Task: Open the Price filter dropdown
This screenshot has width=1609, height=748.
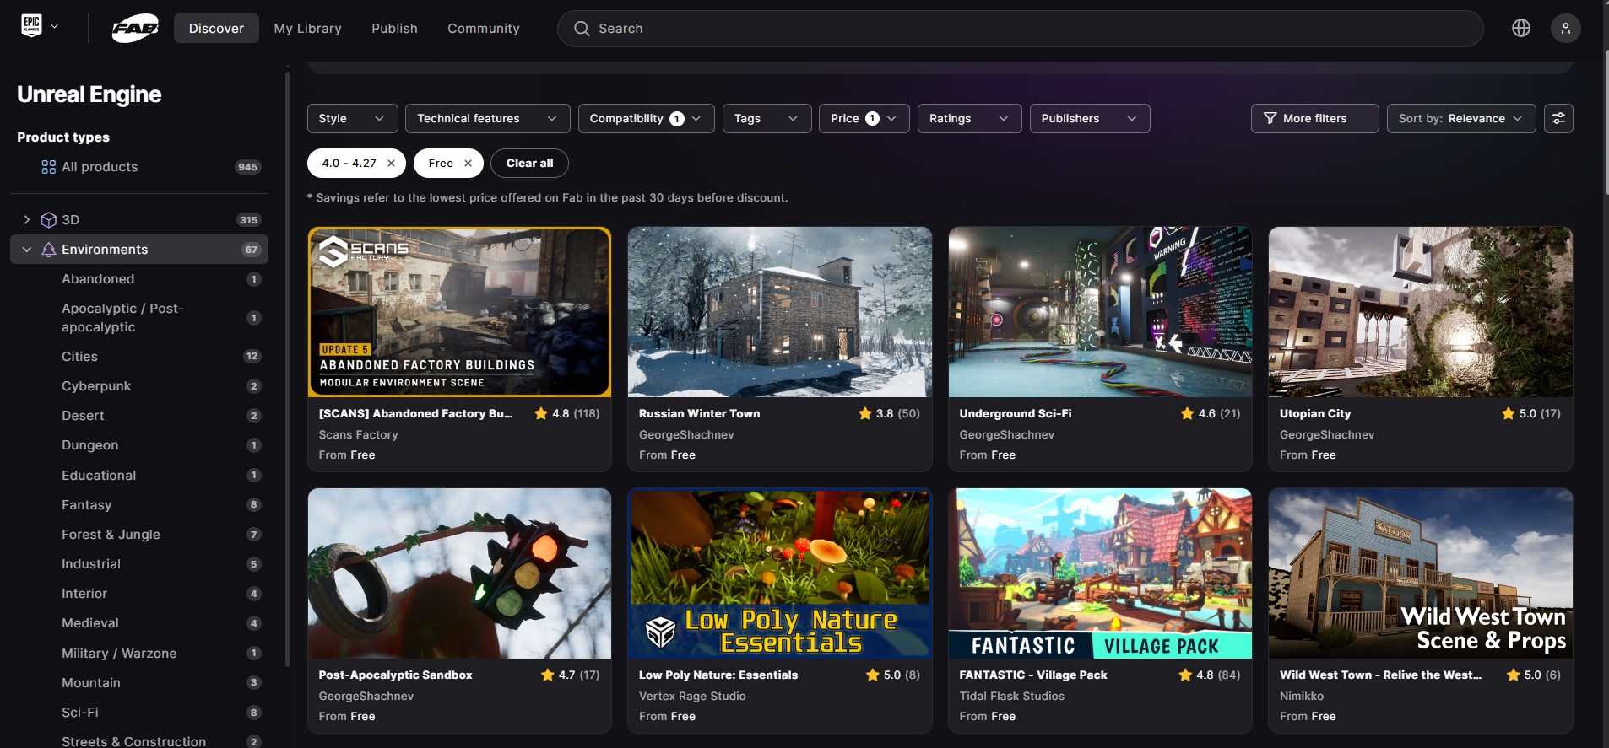Action: (x=864, y=118)
